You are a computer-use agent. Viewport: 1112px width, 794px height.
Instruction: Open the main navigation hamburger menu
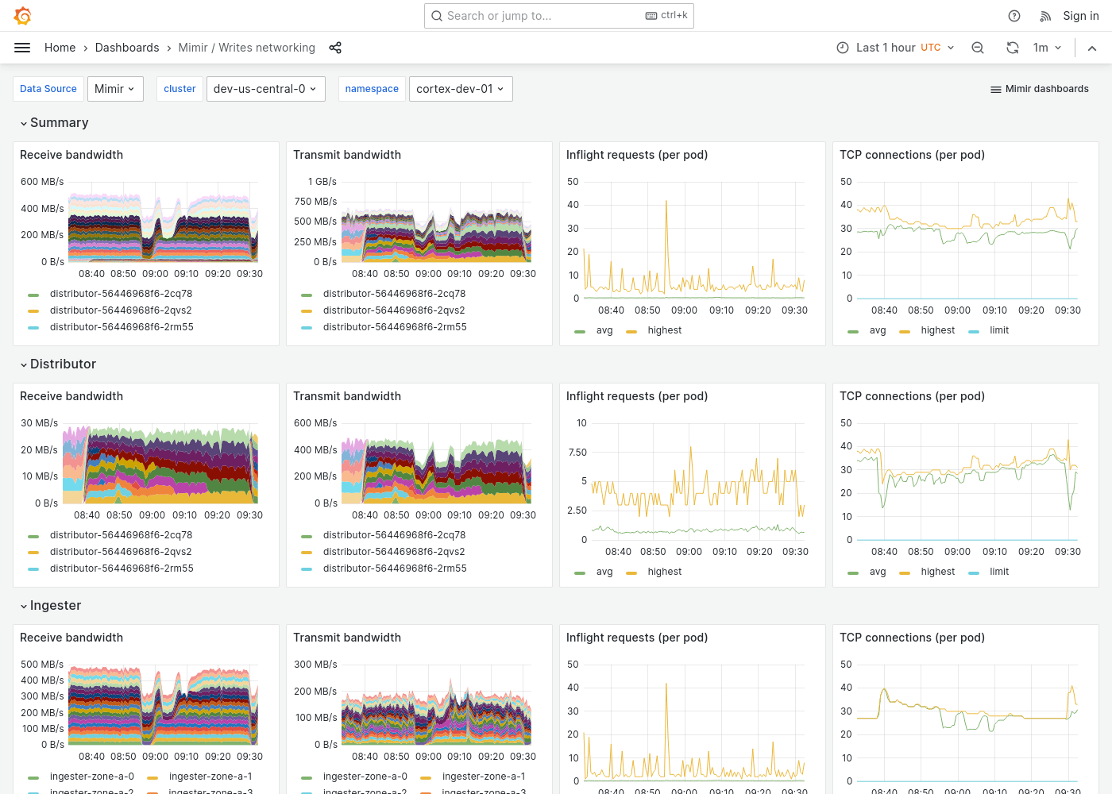click(x=22, y=48)
